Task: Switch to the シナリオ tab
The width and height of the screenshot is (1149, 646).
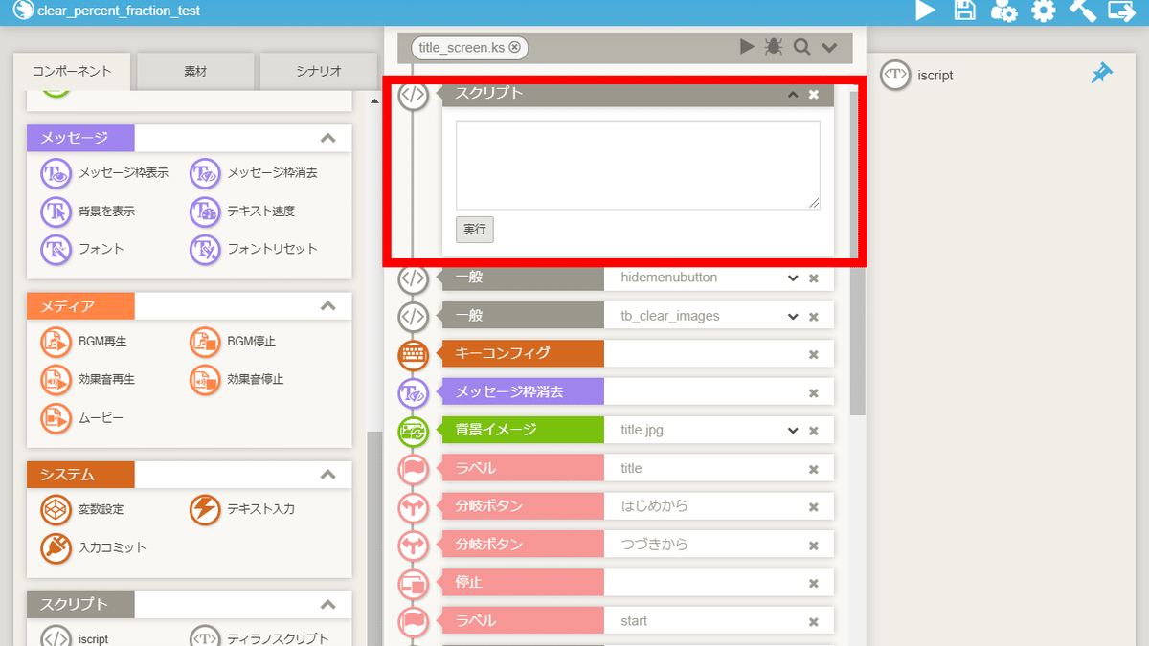Action: [x=318, y=71]
